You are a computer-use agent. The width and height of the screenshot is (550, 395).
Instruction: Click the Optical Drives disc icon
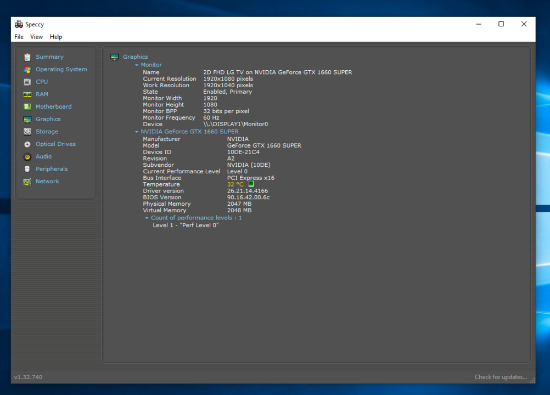point(27,144)
